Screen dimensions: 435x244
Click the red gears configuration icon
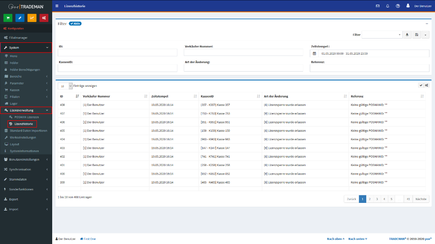click(44, 18)
